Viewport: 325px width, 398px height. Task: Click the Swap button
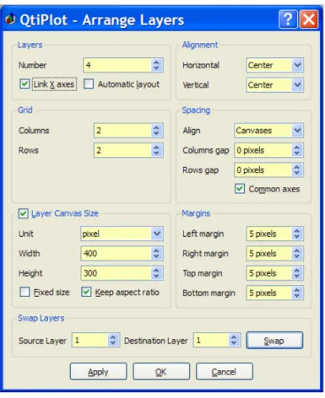[274, 341]
